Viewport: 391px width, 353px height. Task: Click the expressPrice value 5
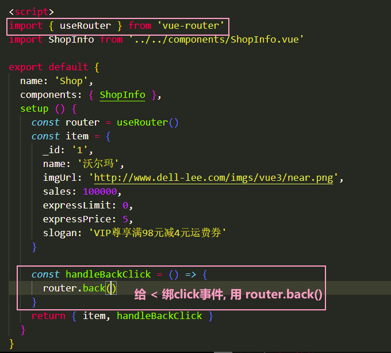coord(125,219)
